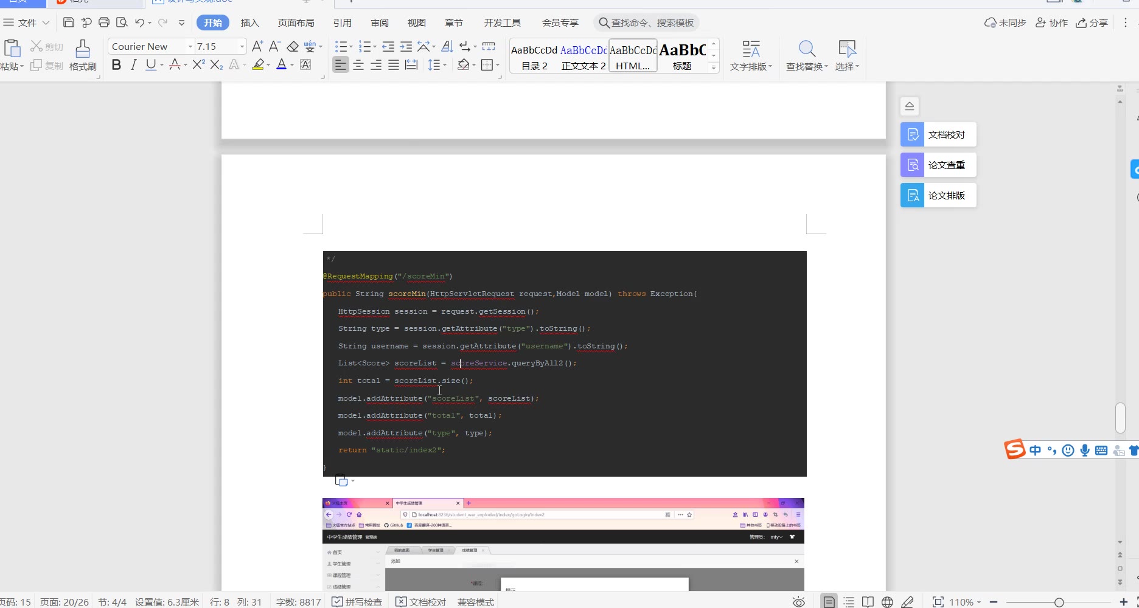
Task: Open the 页面布局 (Page Layout) tab
Action: (x=296, y=22)
